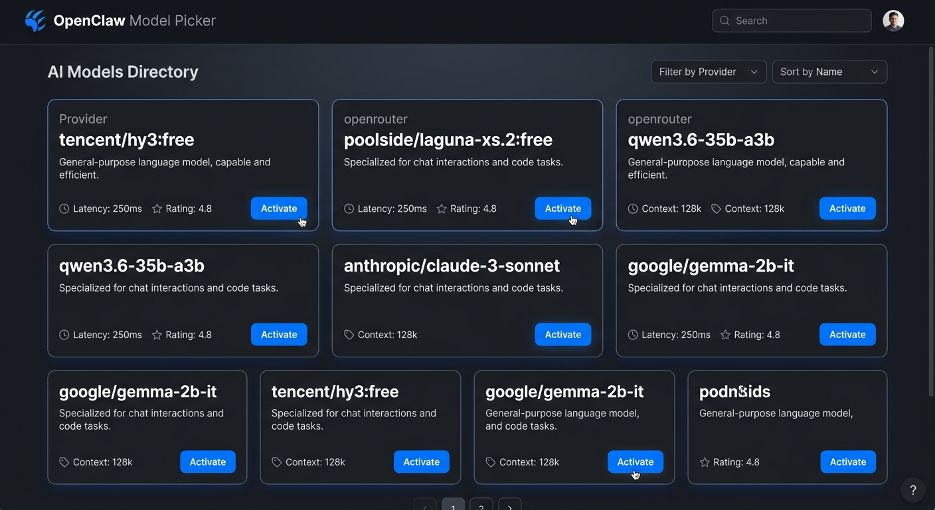Click the tag icon on the General-purpose google/gemma-2b-it card
This screenshot has height=510, width=935.
click(491, 462)
